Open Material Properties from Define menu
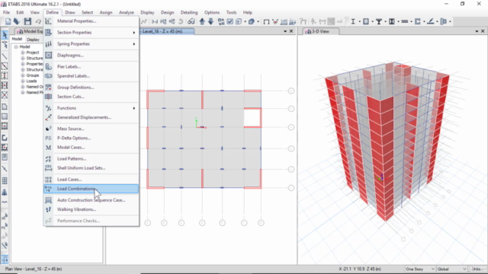The image size is (488, 274). [91, 21]
